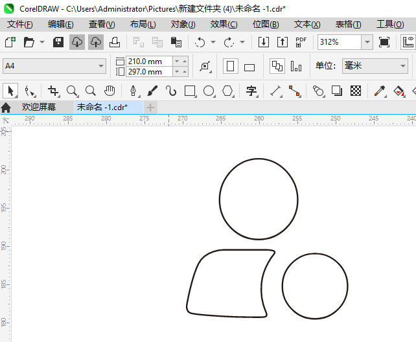Select the Artistic Media brush tool
The width and height of the screenshot is (416, 342).
click(x=152, y=91)
